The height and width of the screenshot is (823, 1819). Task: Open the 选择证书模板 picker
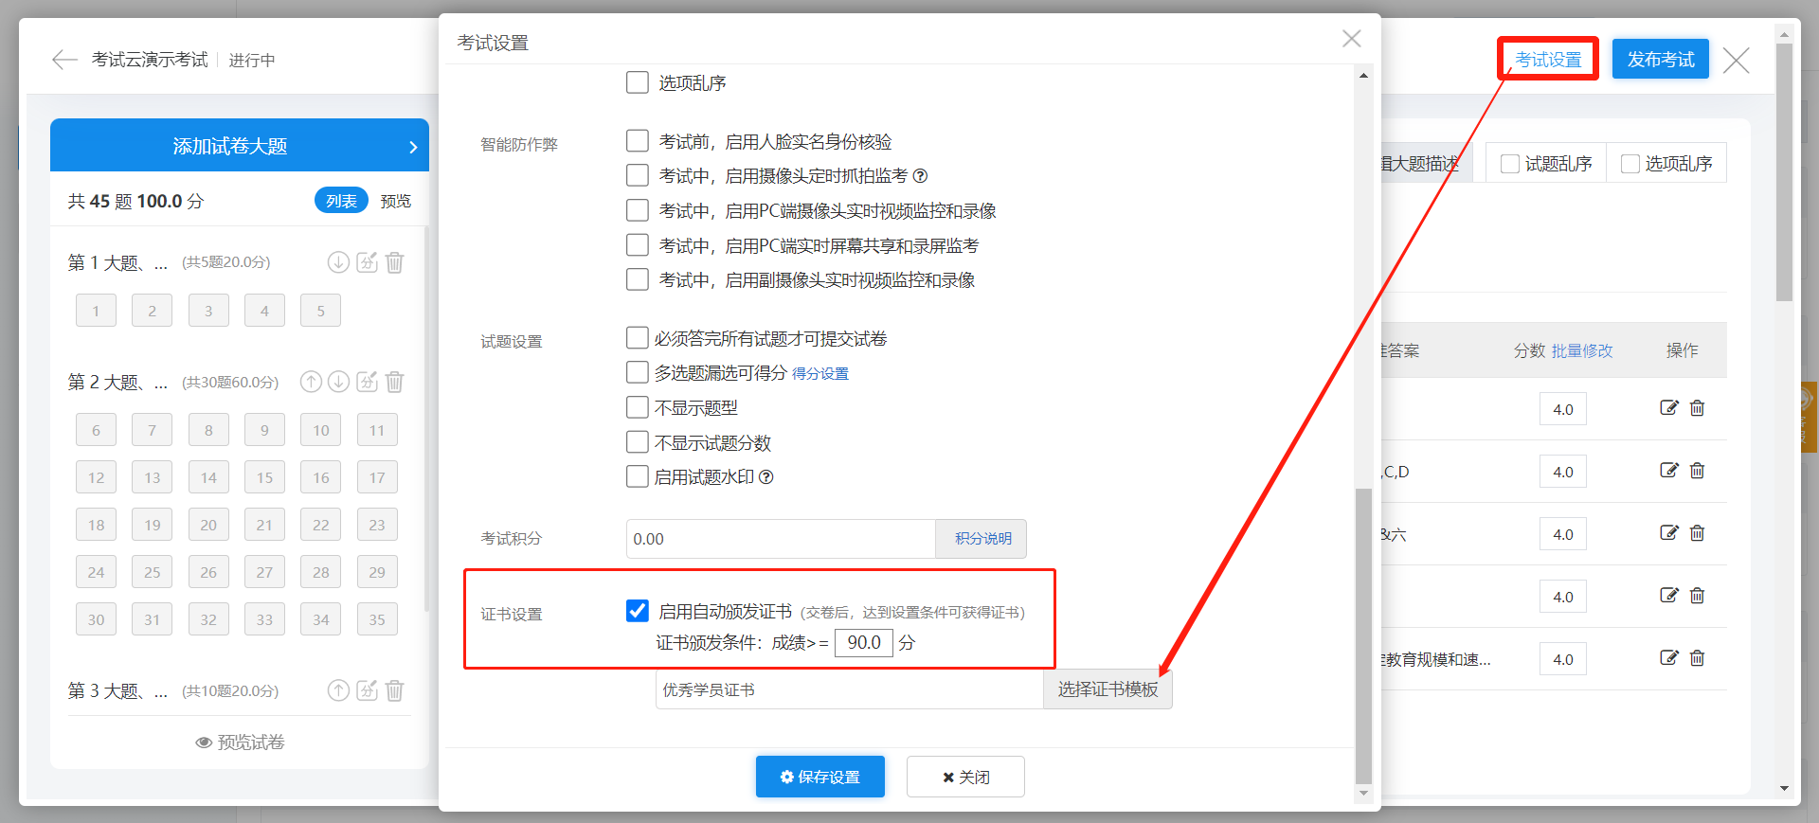(x=1108, y=689)
